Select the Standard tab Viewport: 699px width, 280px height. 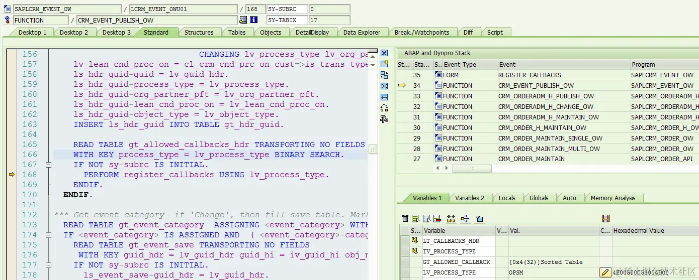point(156,32)
